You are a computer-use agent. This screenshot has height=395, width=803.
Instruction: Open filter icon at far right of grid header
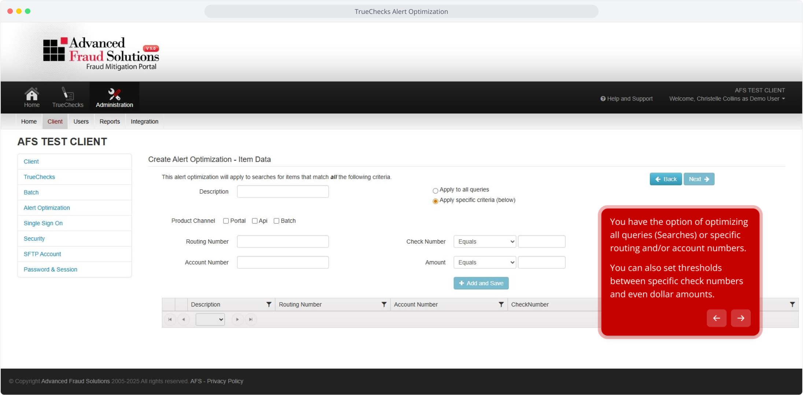pyautogui.click(x=792, y=304)
